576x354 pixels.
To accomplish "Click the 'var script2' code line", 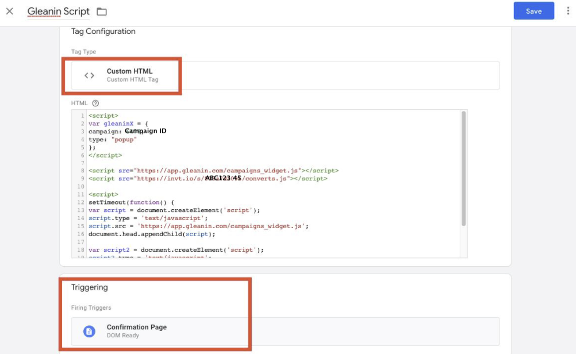I will [x=176, y=250].
